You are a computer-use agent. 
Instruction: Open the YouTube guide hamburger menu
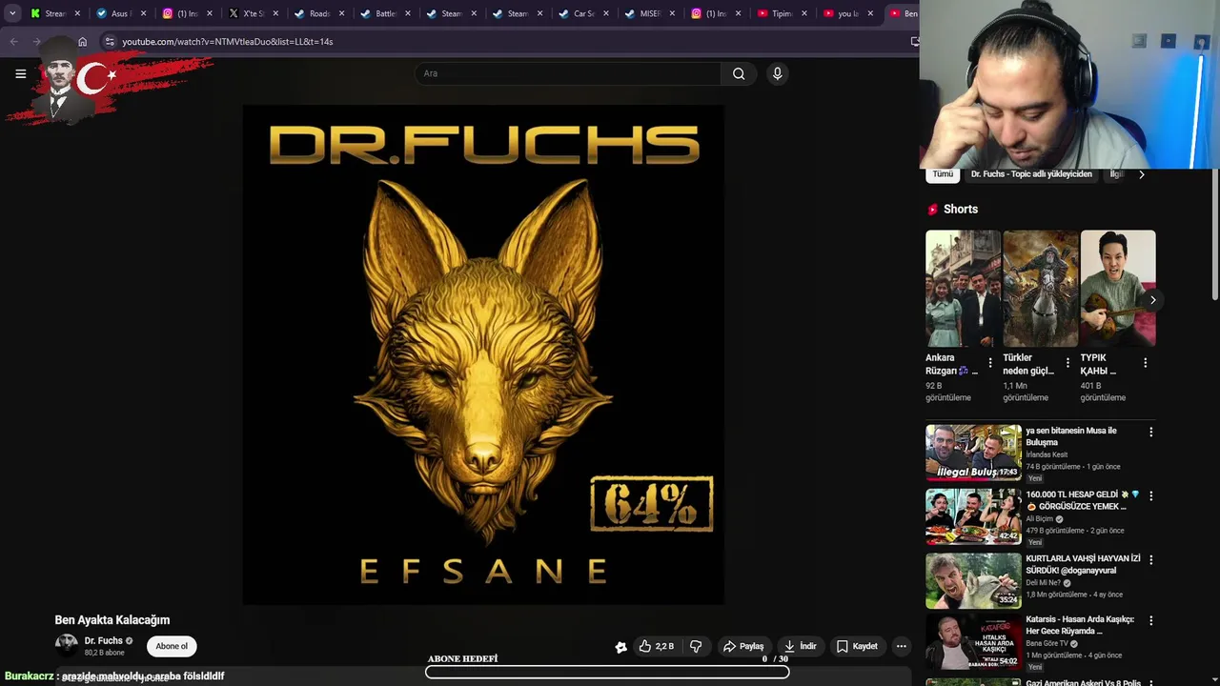coord(20,73)
